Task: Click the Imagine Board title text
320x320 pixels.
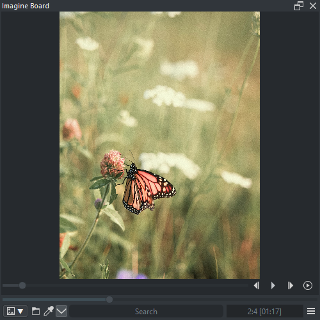Action: tap(26, 6)
